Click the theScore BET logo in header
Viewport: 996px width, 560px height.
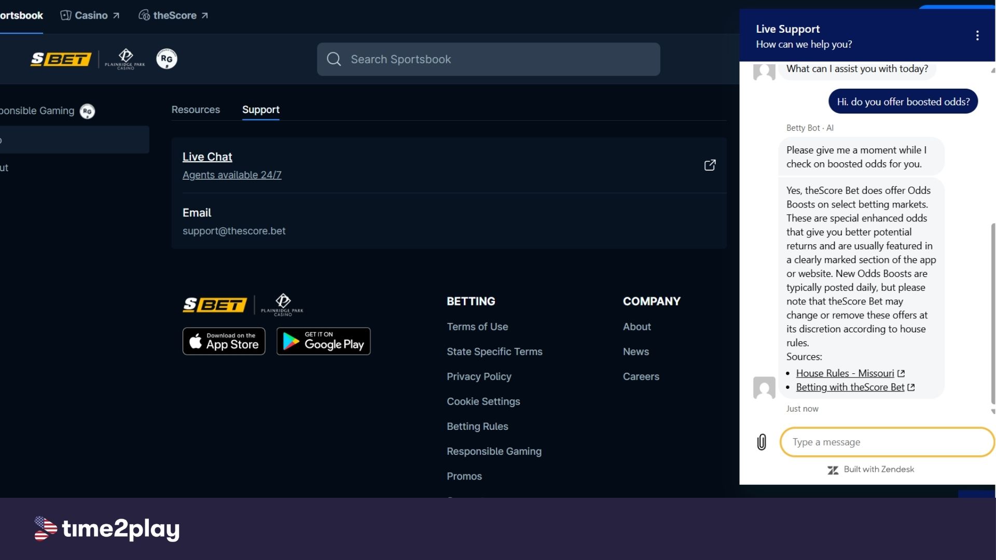(61, 59)
